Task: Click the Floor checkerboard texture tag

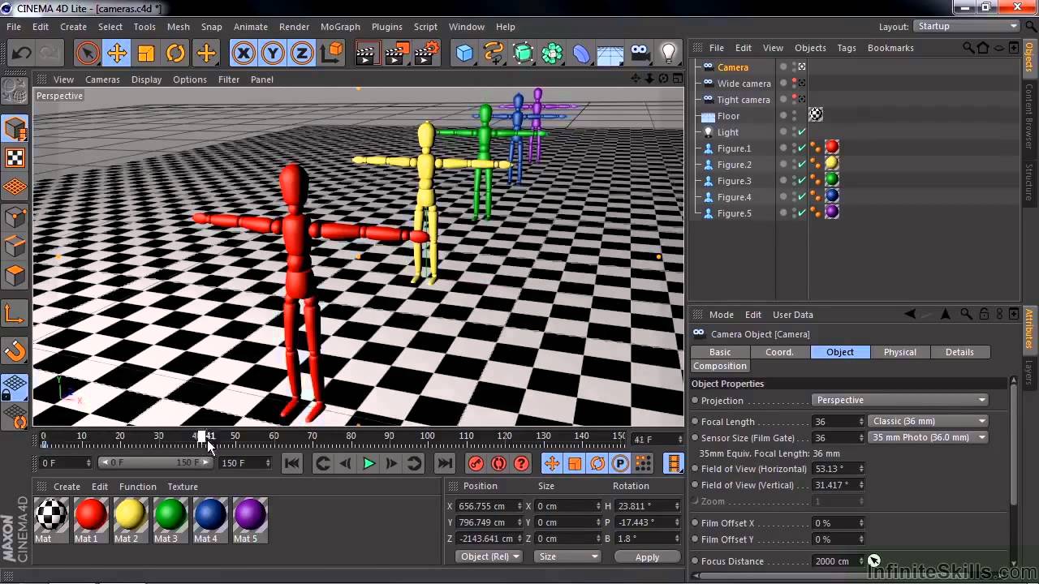Action: (816, 115)
